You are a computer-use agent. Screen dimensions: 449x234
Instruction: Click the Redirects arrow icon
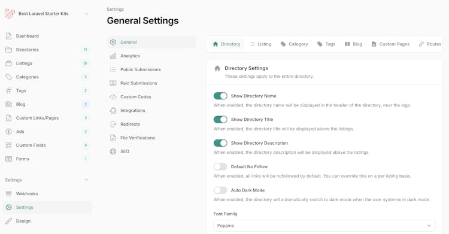[113, 124]
